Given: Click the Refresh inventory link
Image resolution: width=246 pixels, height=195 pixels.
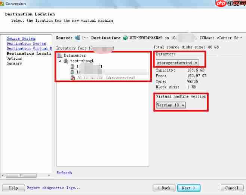Looking at the screenshot, I should click(64, 173).
